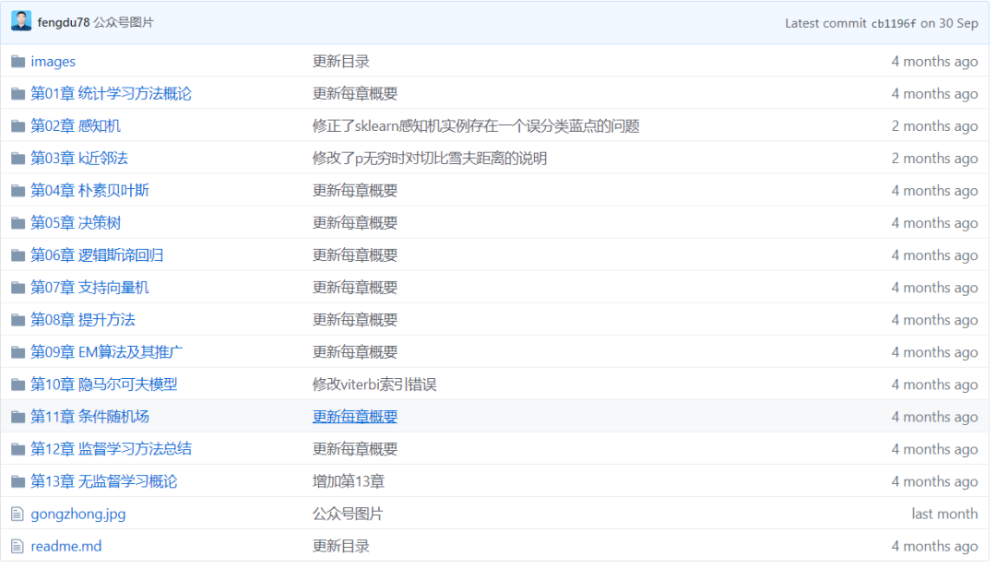Open the fengdu78 author profile link
Screen dimensions: 996x568
tap(63, 22)
